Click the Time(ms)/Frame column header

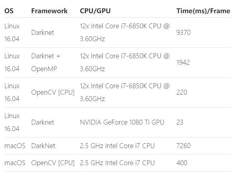coord(203,11)
